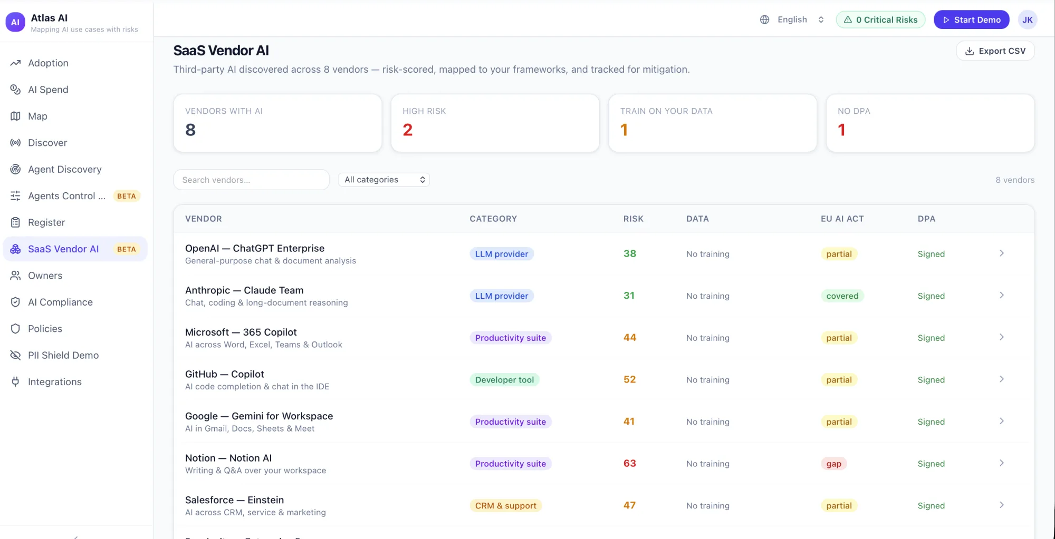Click the Agent Discovery target icon
The height and width of the screenshot is (539, 1055).
(15, 169)
